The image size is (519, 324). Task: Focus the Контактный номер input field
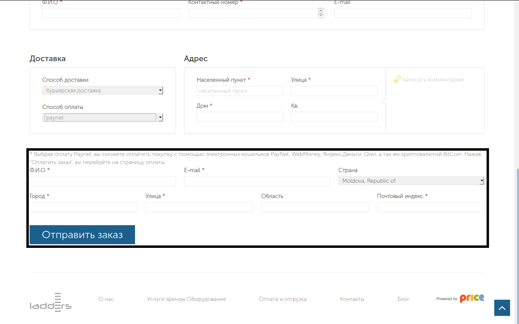[x=257, y=13]
